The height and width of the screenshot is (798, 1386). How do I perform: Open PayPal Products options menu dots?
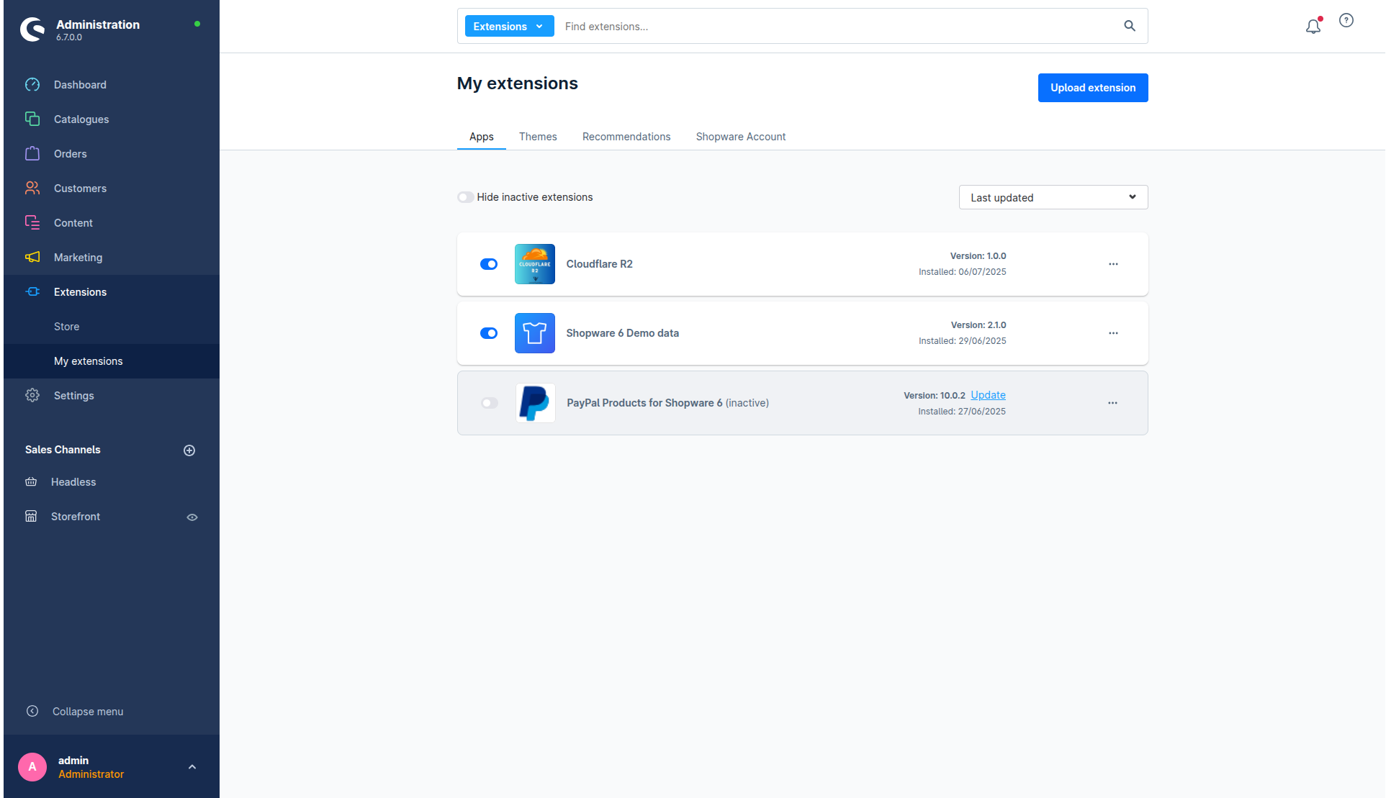(1112, 403)
